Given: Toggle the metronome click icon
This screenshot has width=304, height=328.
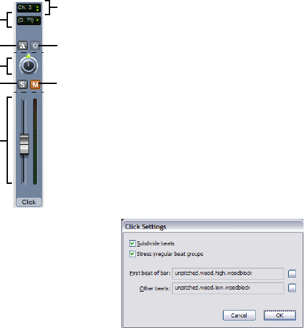Looking at the screenshot, I should 22,46.
